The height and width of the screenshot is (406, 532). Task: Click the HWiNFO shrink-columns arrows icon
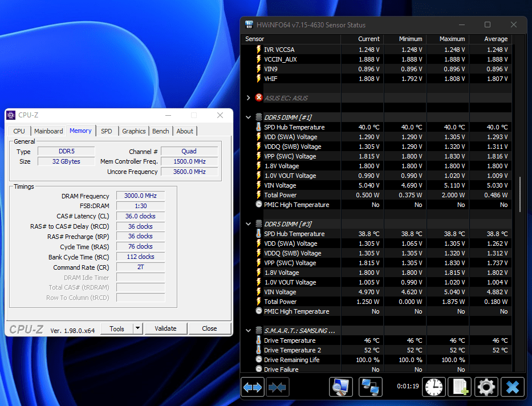278,387
